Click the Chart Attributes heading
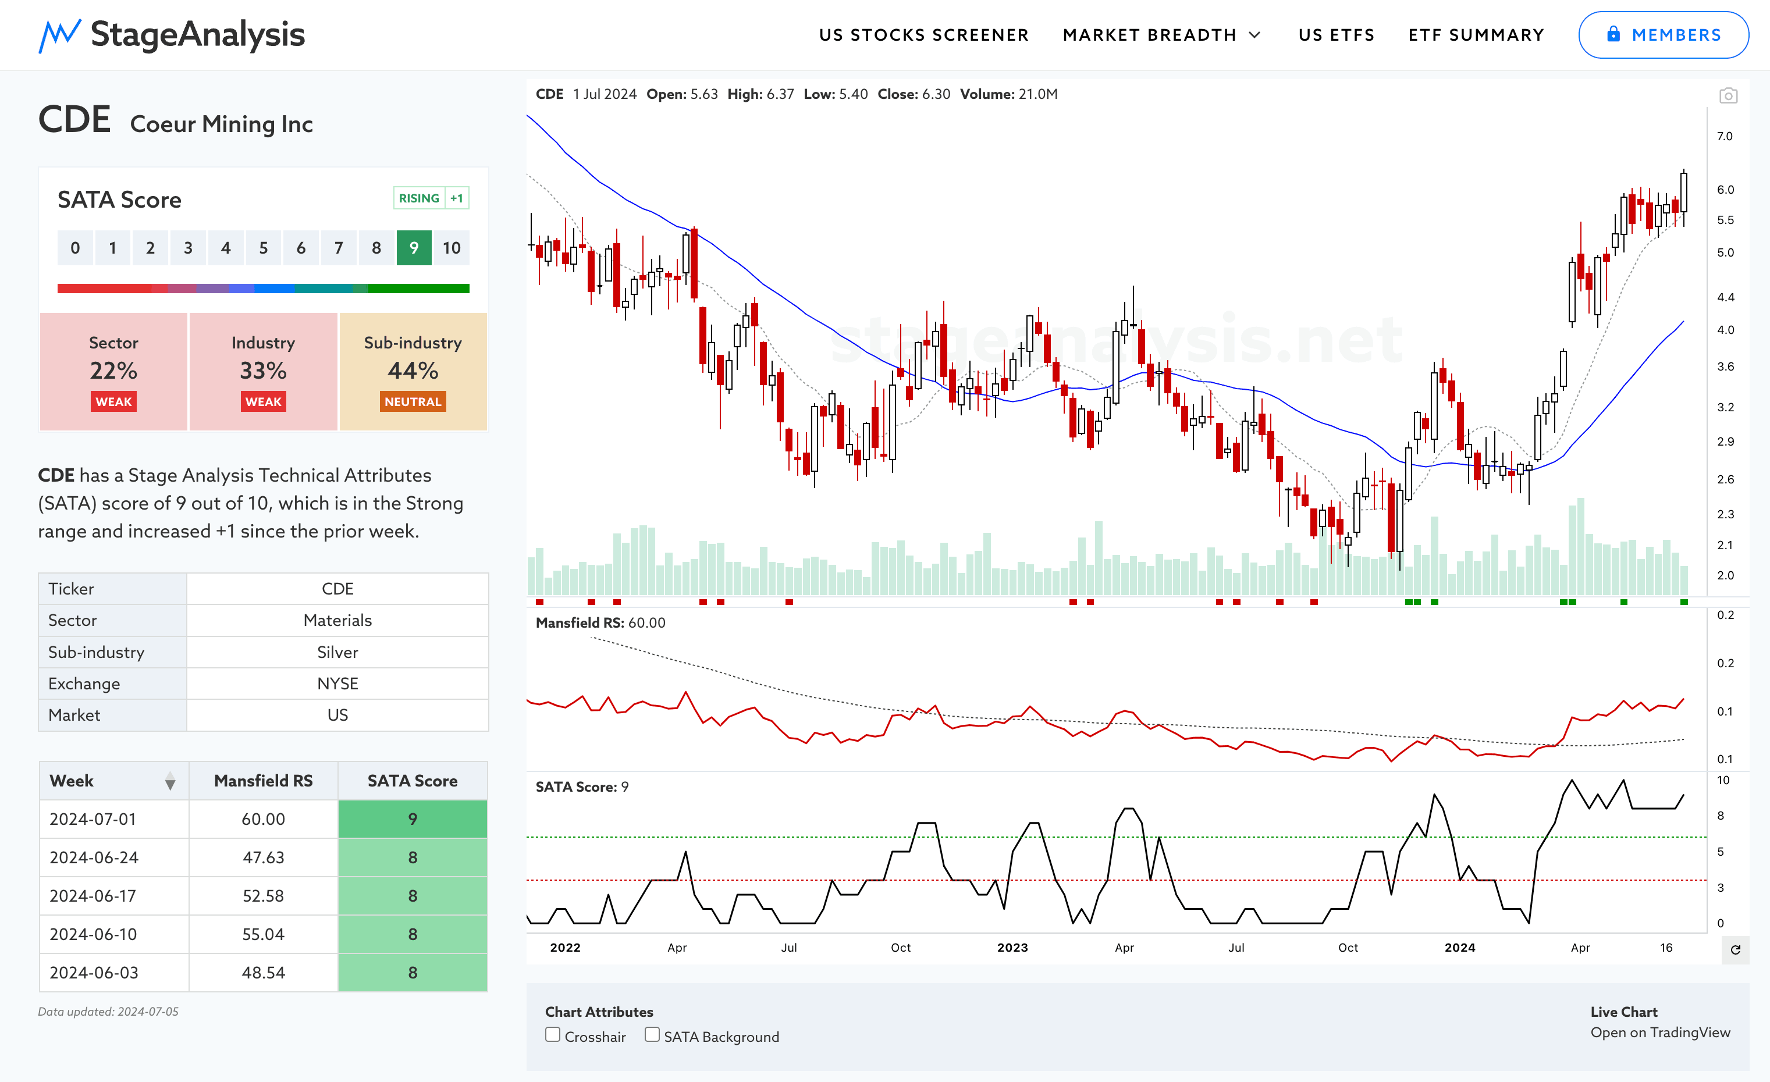1770x1082 pixels. pos(599,1012)
